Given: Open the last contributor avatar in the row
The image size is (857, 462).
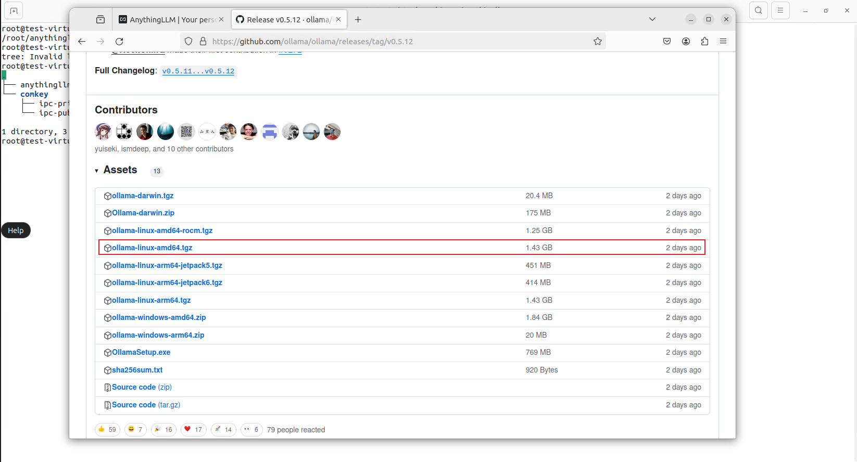Looking at the screenshot, I should tap(332, 132).
